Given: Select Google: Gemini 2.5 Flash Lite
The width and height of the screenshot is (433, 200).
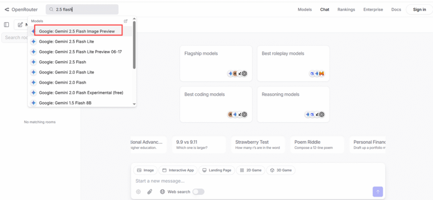Looking at the screenshot, I should 80,42.
